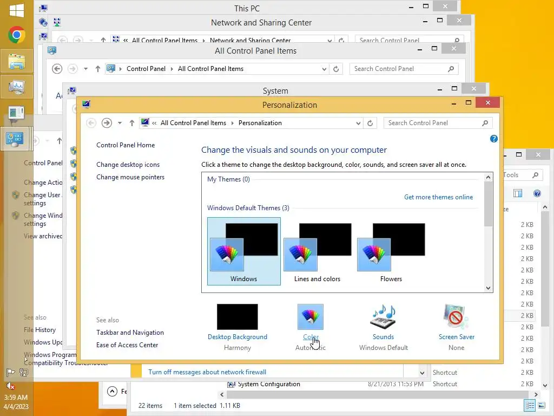Click search field in All Control Panel Items window
This screenshot has height=416, width=554.
coord(404,69)
